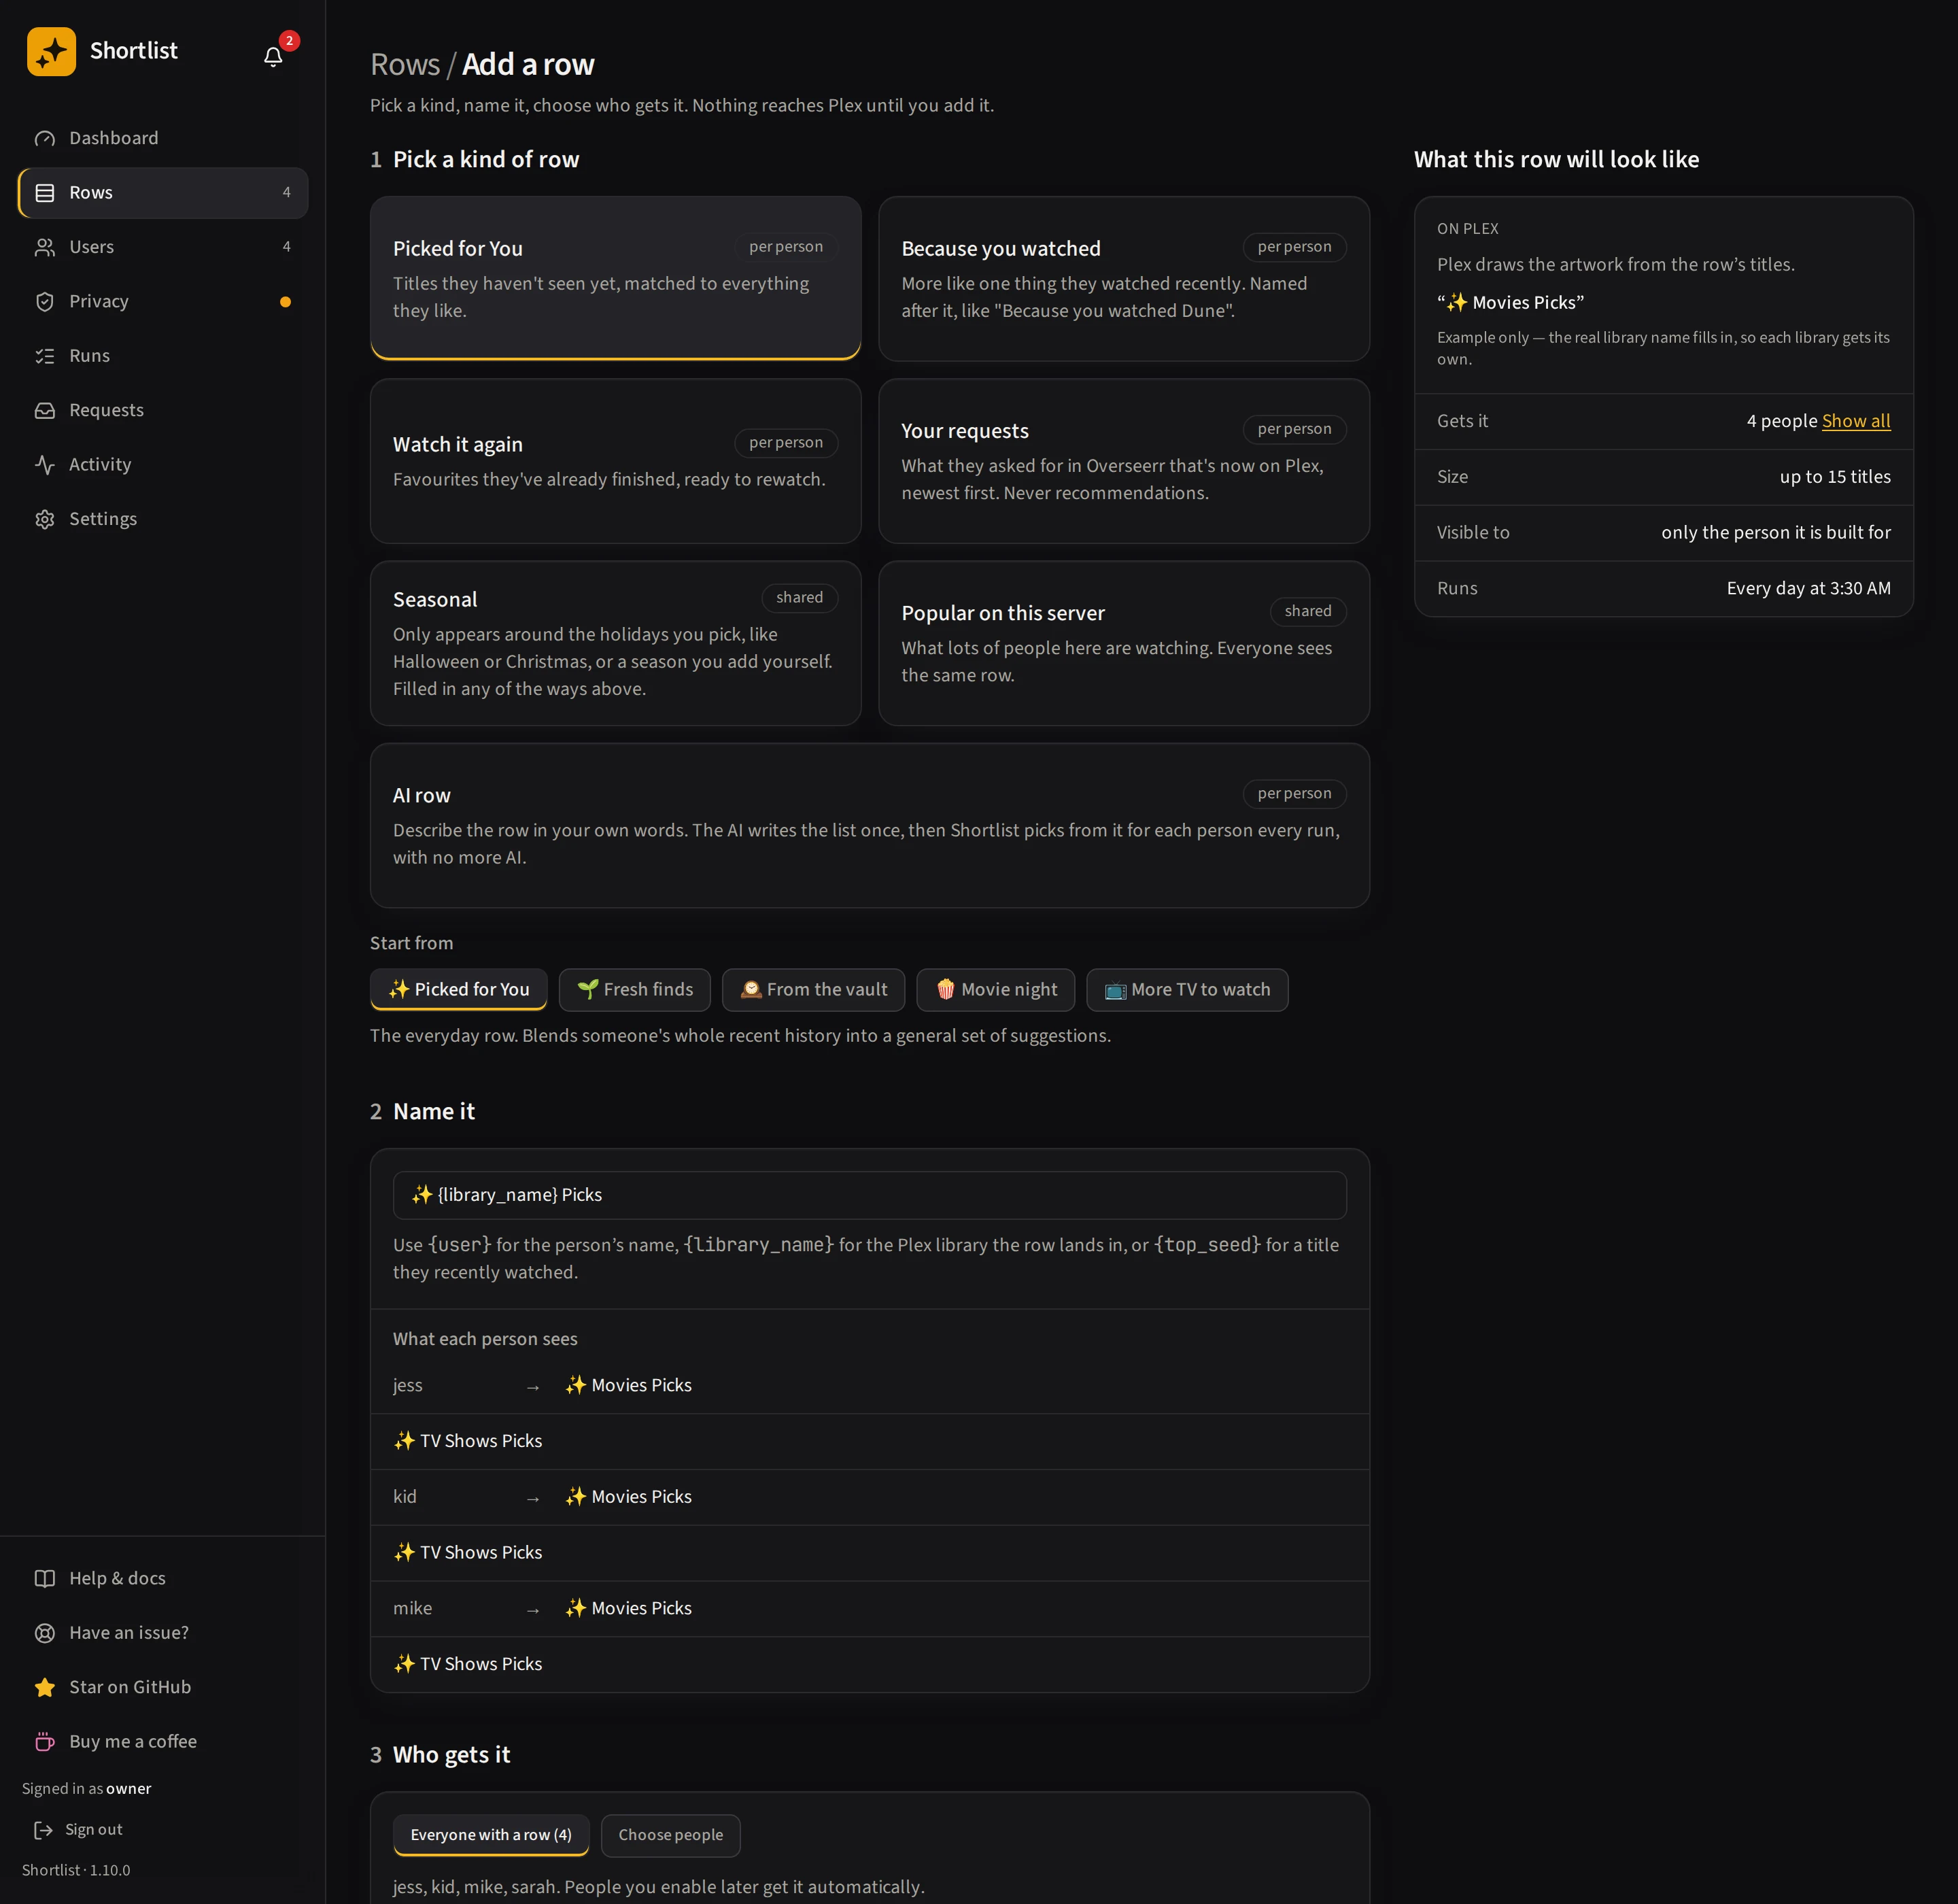Click the Settings gear icon

(45, 519)
